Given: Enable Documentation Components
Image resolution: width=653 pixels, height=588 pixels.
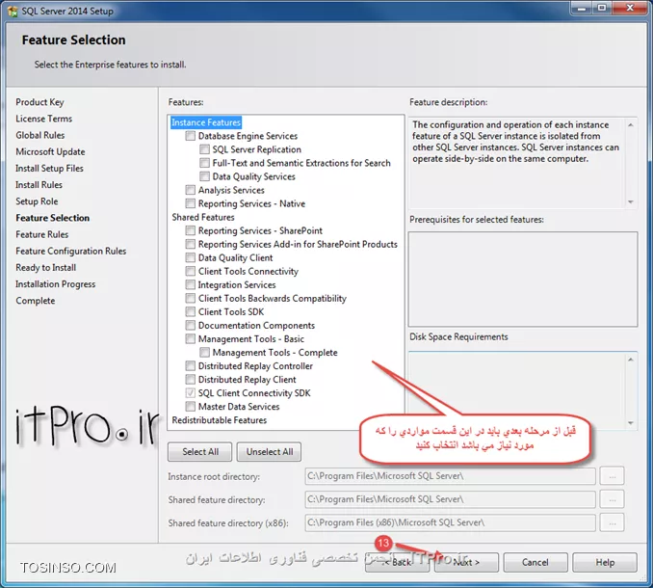Looking at the screenshot, I should pos(191,325).
